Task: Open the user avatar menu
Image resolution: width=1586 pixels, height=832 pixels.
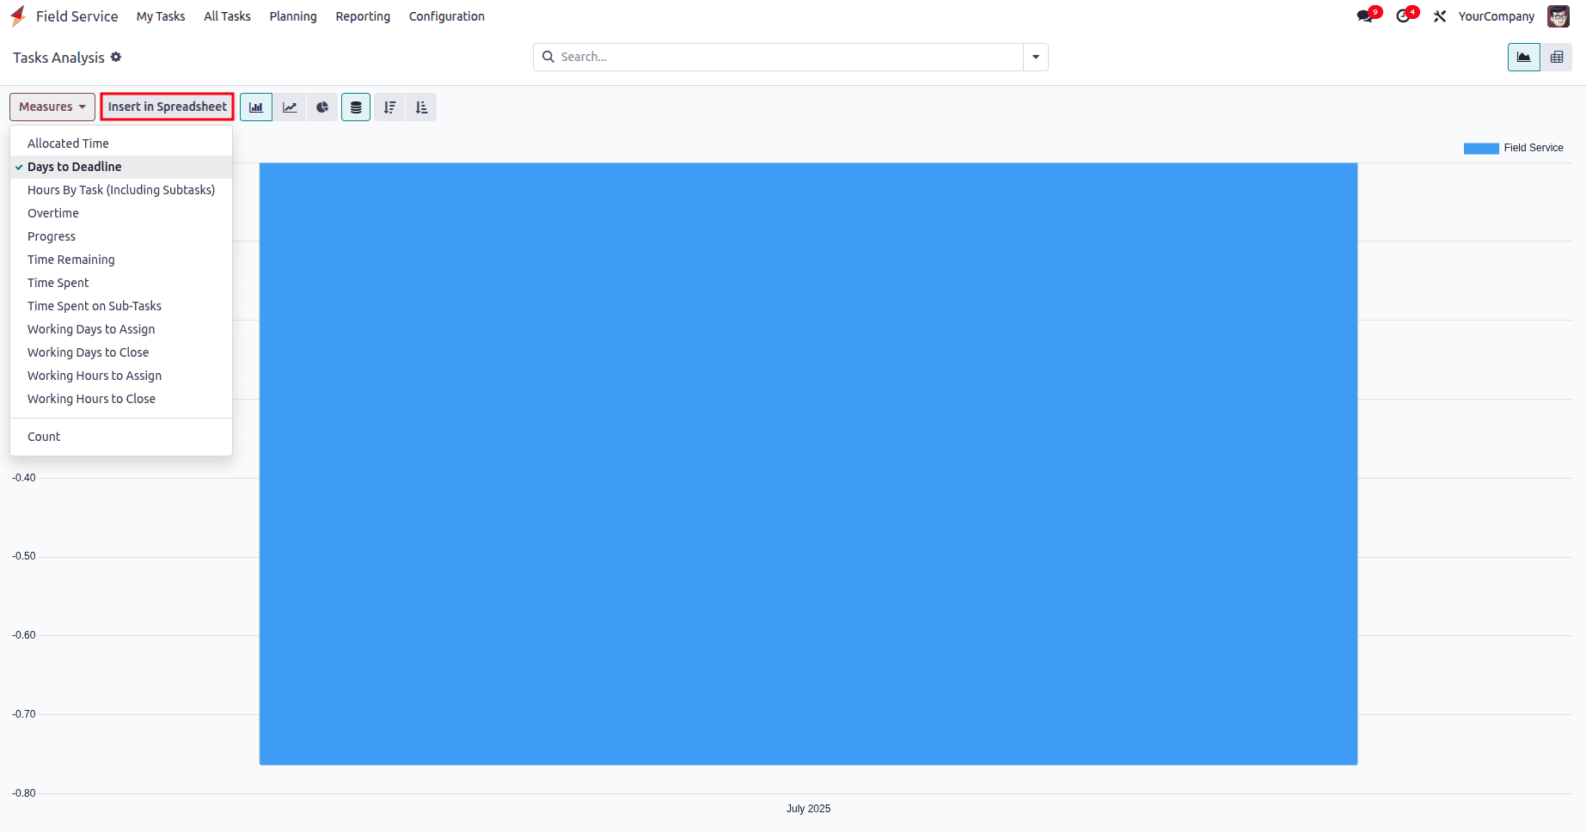Action: point(1558,16)
